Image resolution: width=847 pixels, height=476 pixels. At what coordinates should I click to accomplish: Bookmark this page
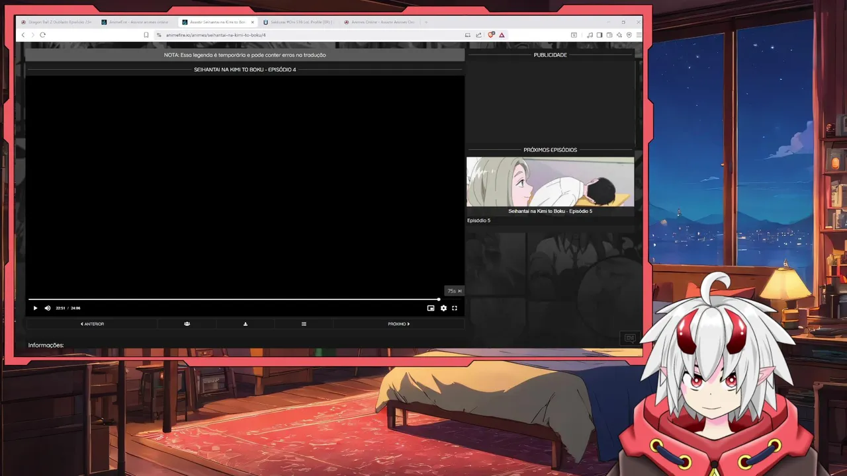point(146,35)
